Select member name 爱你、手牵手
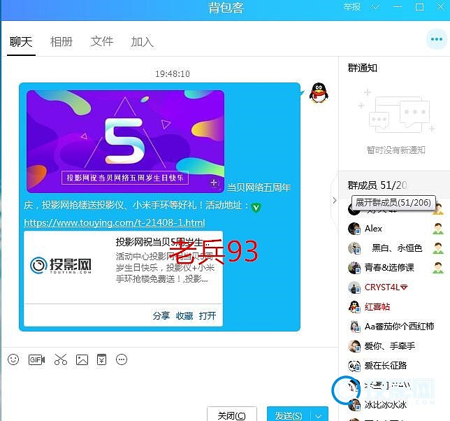 point(390,346)
